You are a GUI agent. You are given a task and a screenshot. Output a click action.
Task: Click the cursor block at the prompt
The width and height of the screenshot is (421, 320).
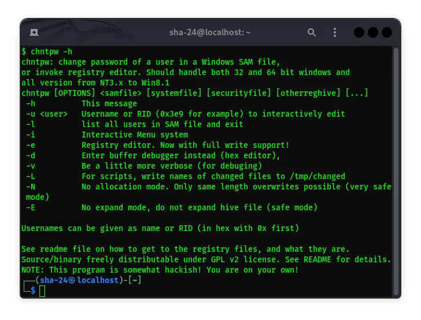click(42, 291)
